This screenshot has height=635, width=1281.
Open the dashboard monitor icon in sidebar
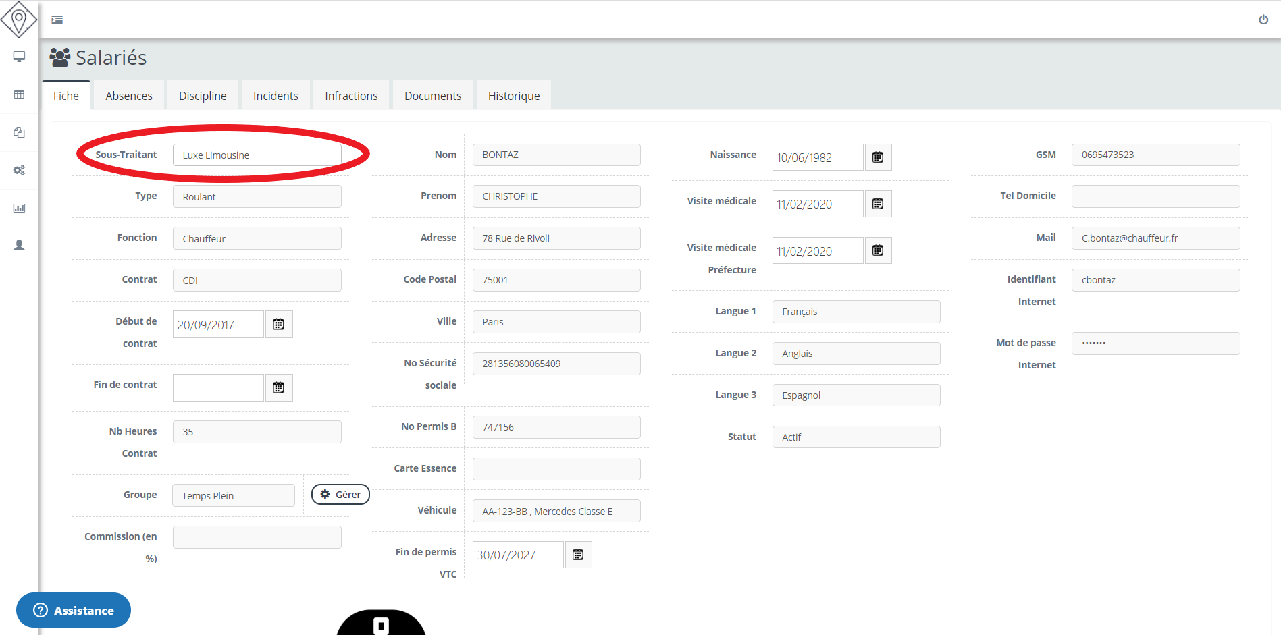(x=19, y=57)
